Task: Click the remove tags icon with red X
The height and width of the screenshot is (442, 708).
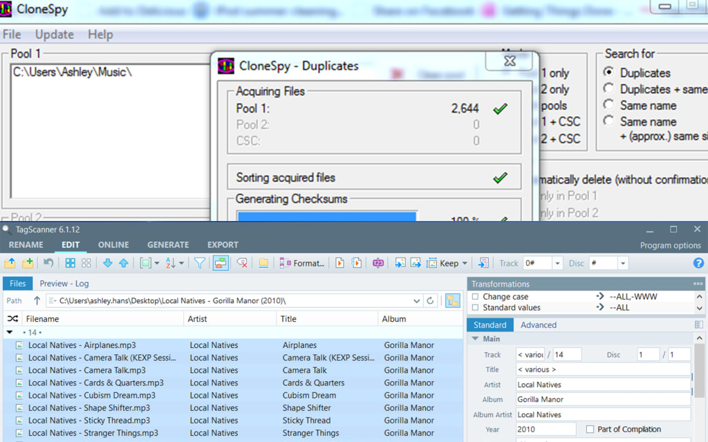Action: (242, 263)
